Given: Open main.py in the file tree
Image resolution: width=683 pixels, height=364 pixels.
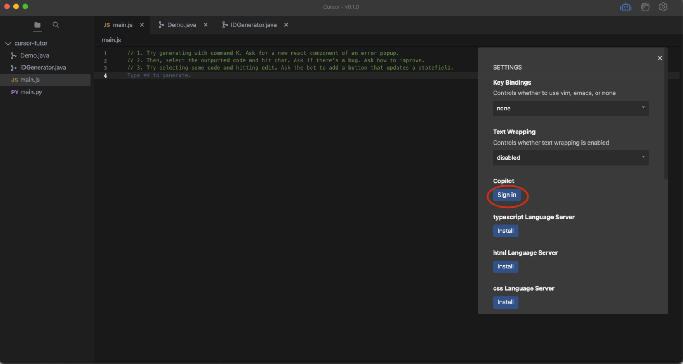Looking at the screenshot, I should point(45,92).
